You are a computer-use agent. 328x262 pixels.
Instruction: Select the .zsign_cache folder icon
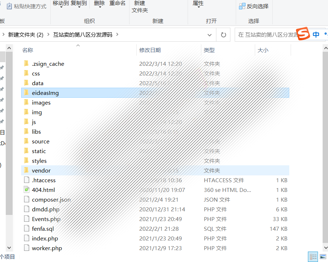(26, 63)
